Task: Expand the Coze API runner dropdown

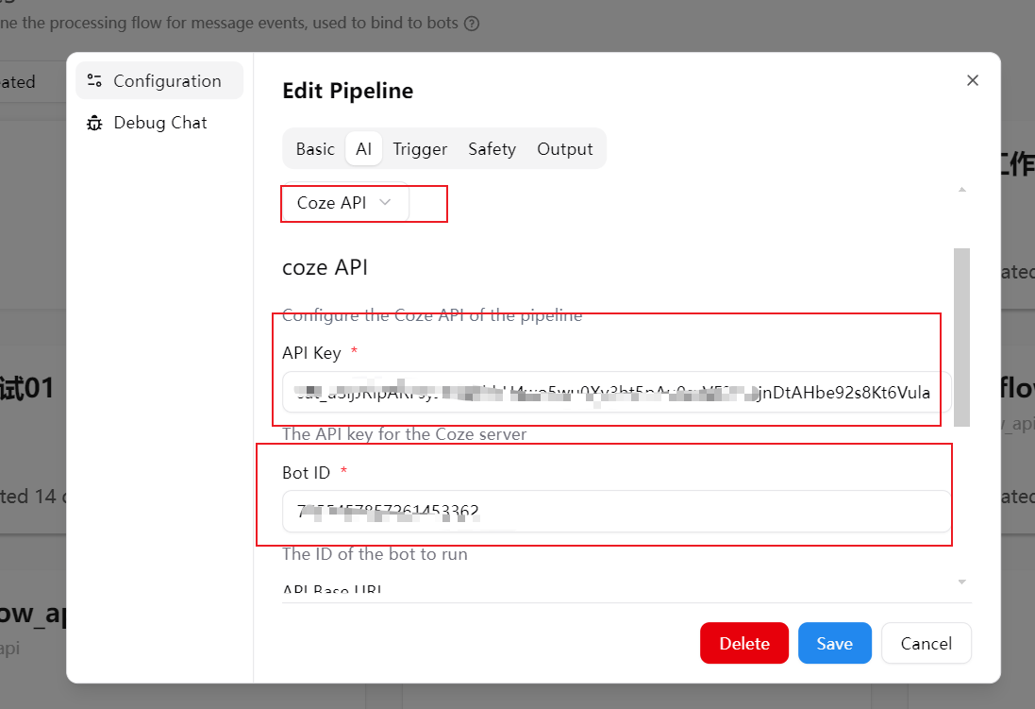Action: [x=345, y=203]
